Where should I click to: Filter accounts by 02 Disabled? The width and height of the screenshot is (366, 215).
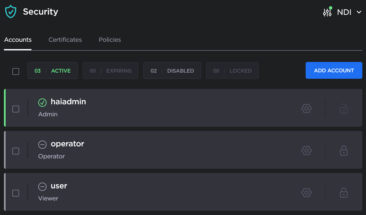click(172, 71)
